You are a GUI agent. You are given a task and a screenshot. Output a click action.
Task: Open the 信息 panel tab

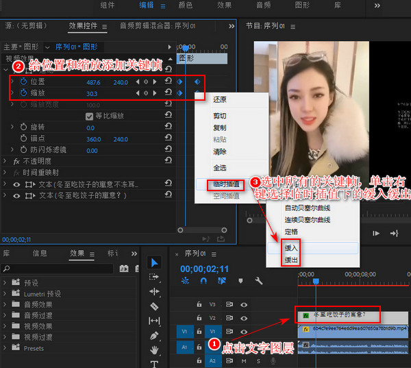coord(40,253)
